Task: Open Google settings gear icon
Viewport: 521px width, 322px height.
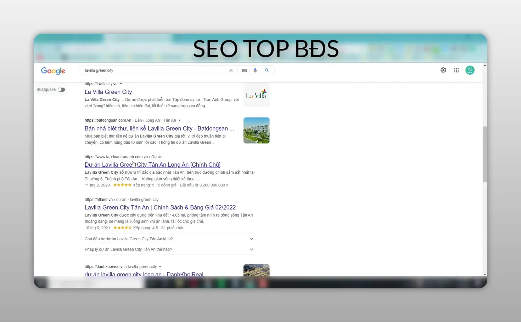Action: coord(443,70)
